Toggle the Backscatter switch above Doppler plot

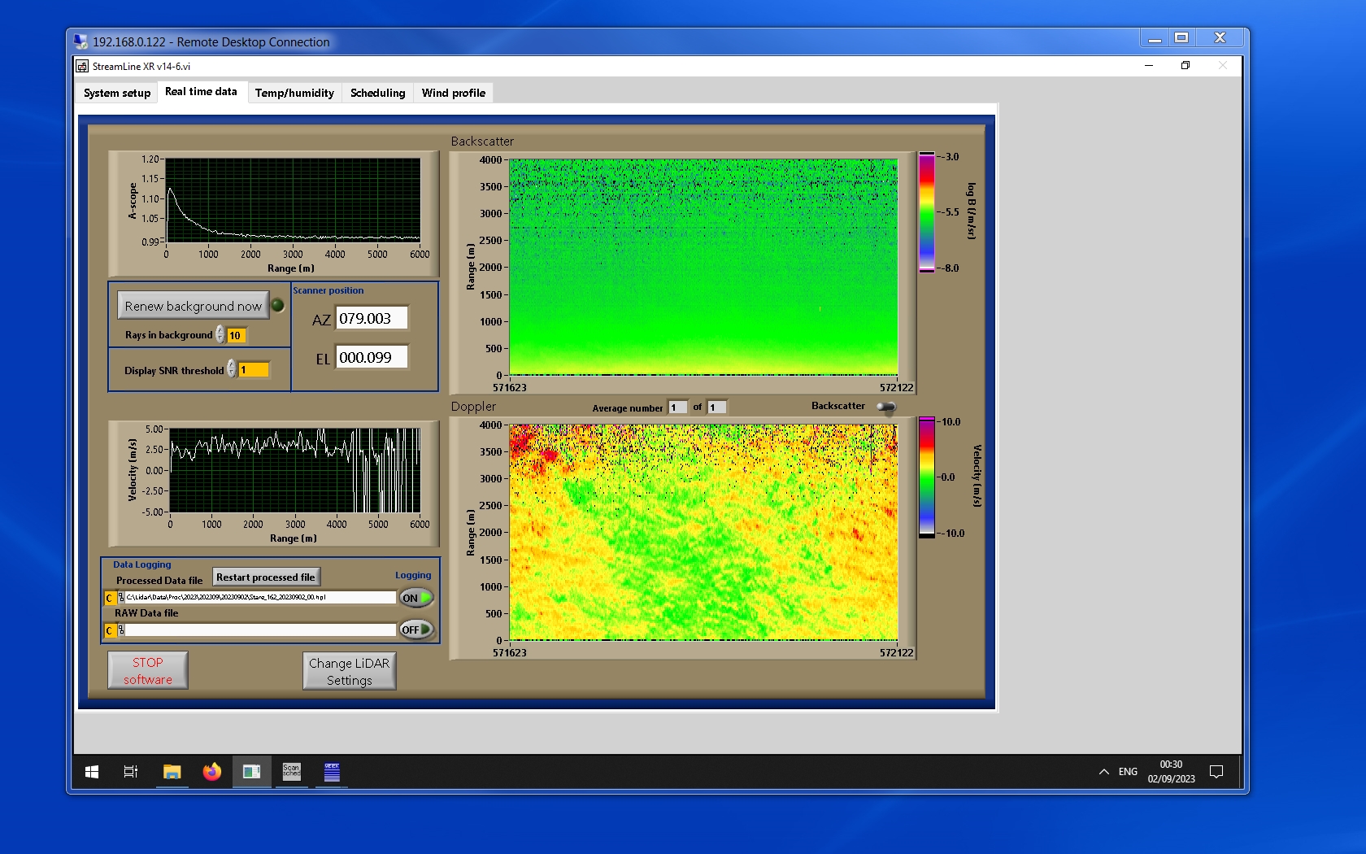point(886,407)
